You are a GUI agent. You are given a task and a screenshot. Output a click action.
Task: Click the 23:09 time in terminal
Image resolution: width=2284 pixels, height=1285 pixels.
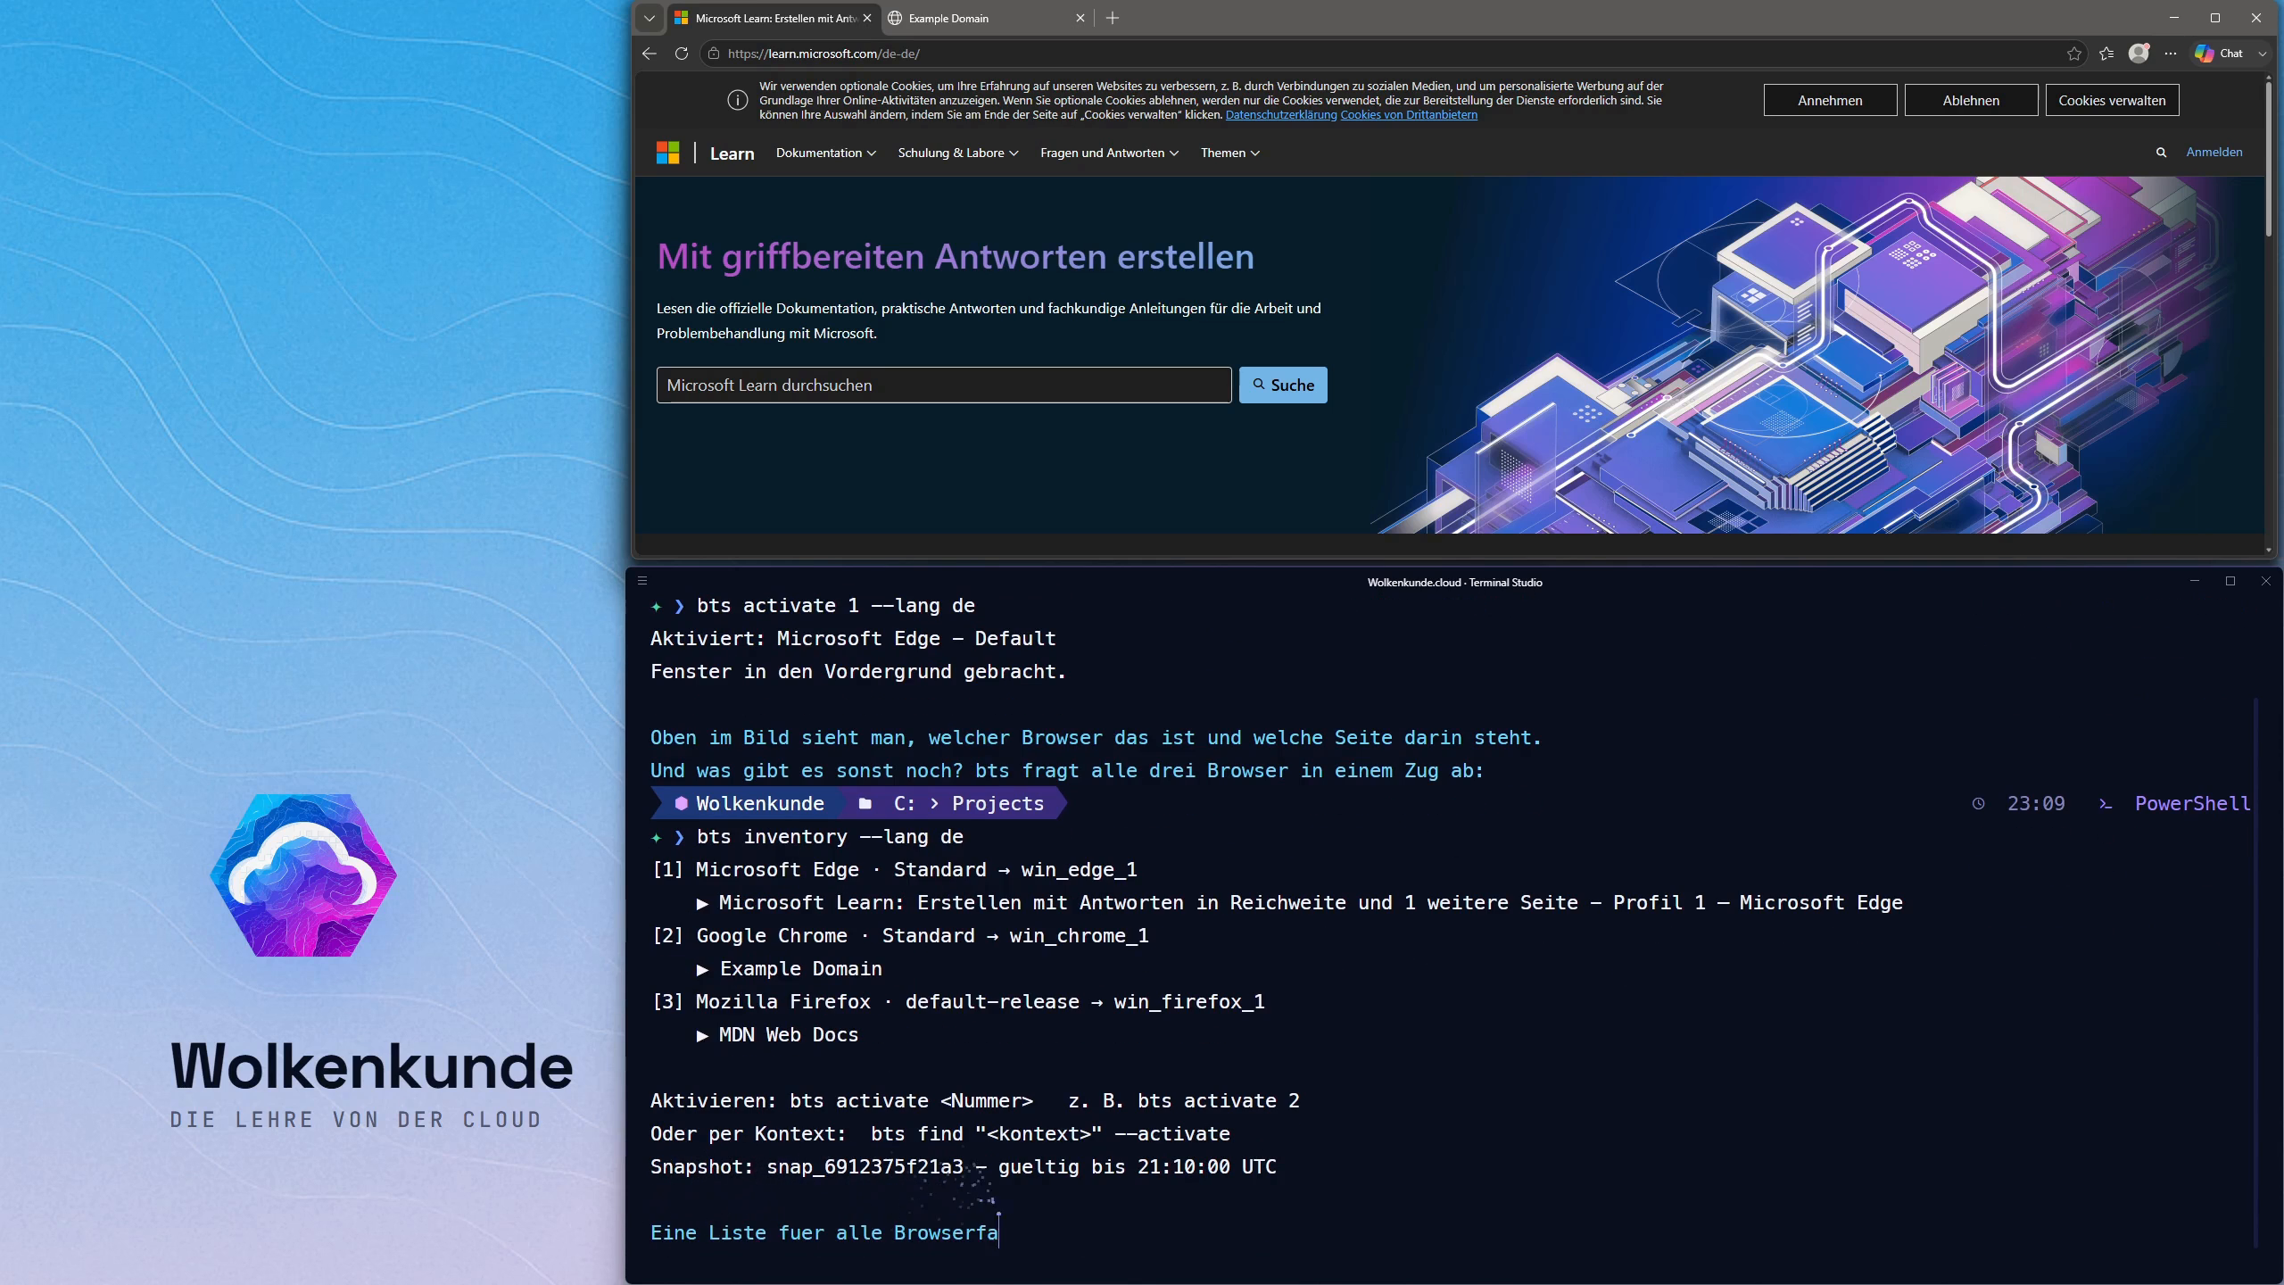2036,803
